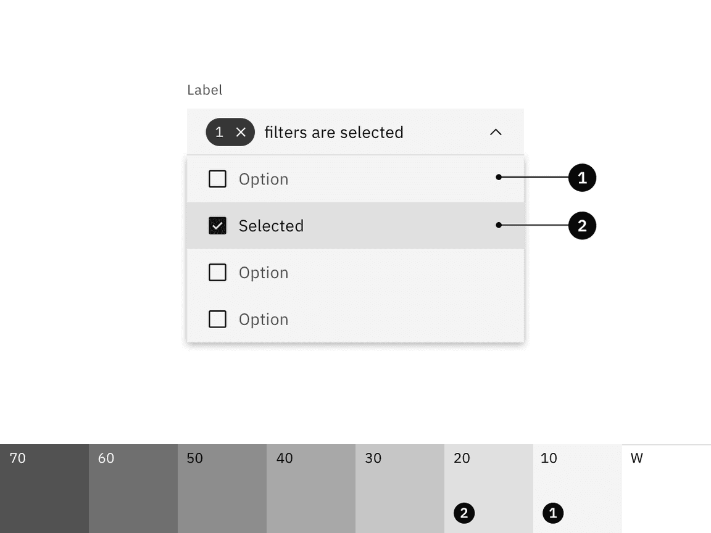
Task: Click the numbered annotation marker 2
Action: tap(582, 226)
